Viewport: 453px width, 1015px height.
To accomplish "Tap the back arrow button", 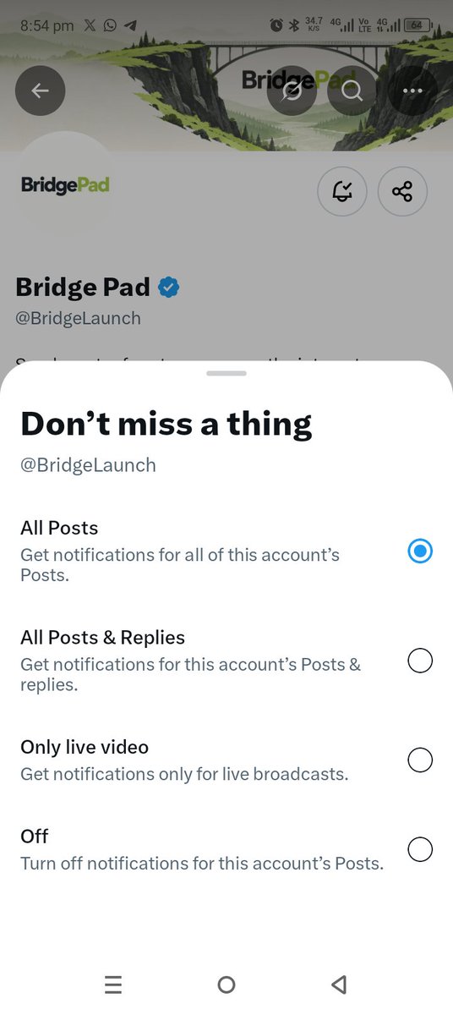I will point(40,91).
